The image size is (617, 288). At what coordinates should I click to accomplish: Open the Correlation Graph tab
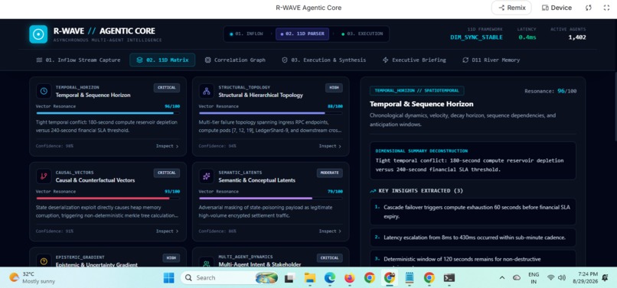coord(235,60)
